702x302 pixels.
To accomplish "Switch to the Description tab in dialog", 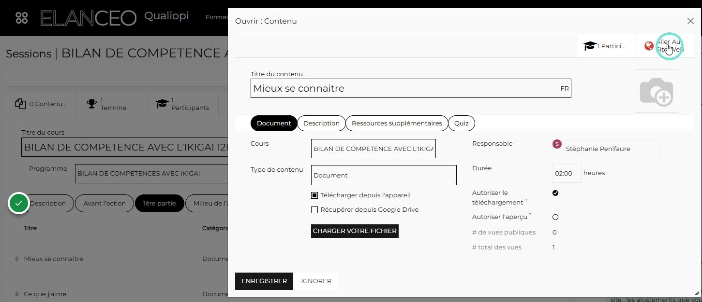I will (x=321, y=123).
